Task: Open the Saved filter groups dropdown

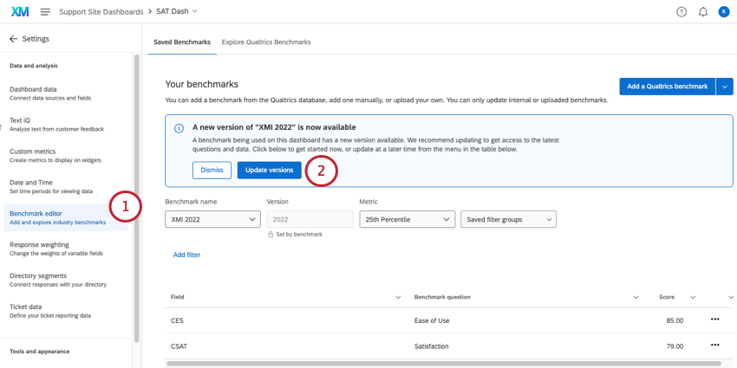Action: tap(508, 220)
